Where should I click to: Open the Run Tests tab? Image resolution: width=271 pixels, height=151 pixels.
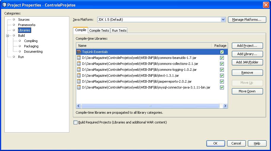tap(119, 30)
